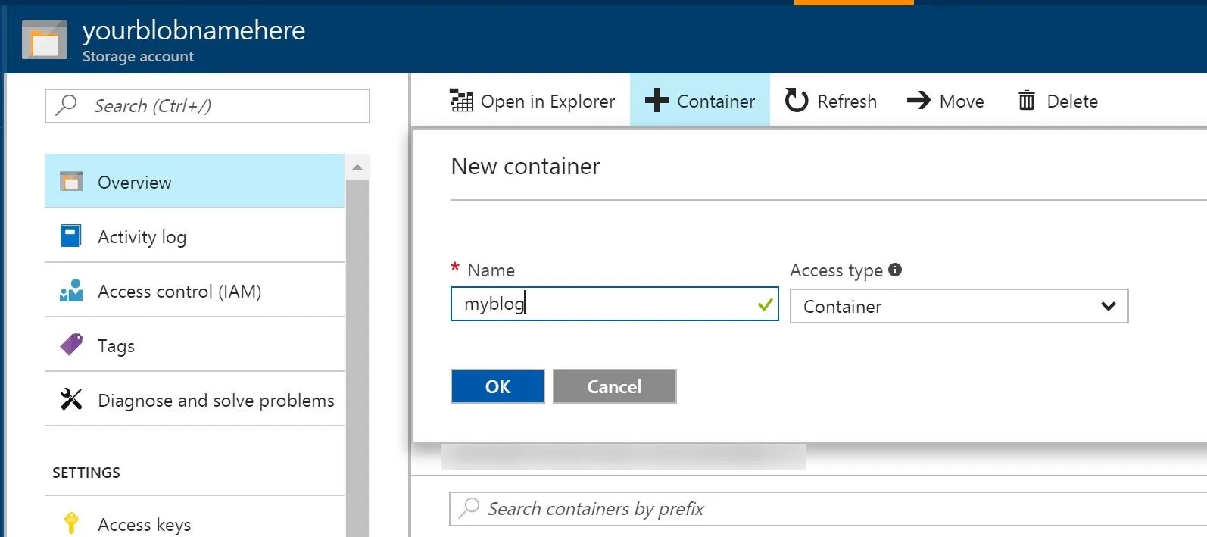The image size is (1207, 537).
Task: Click the Delete trash can icon
Action: point(1026,100)
